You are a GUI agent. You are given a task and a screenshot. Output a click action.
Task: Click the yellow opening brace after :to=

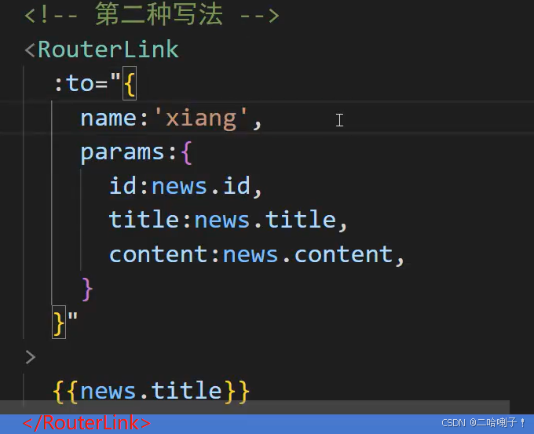(130, 83)
